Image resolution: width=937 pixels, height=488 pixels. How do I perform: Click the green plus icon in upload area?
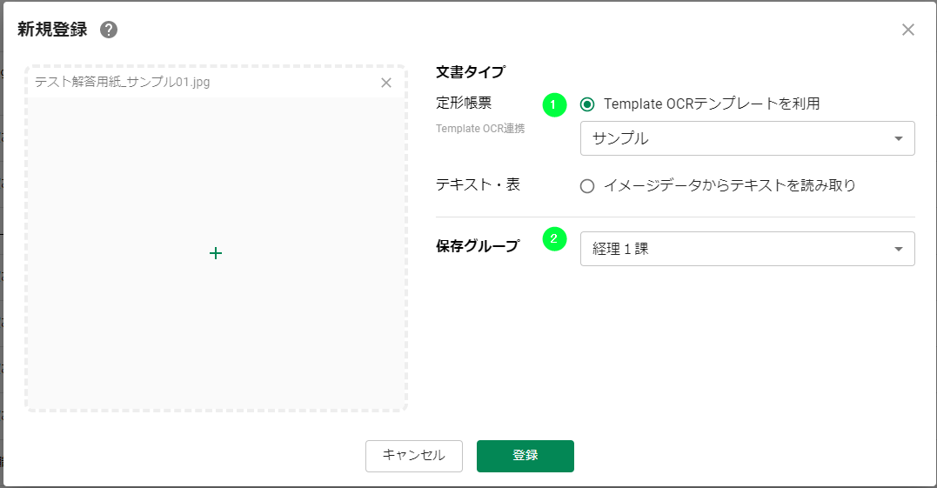(216, 253)
